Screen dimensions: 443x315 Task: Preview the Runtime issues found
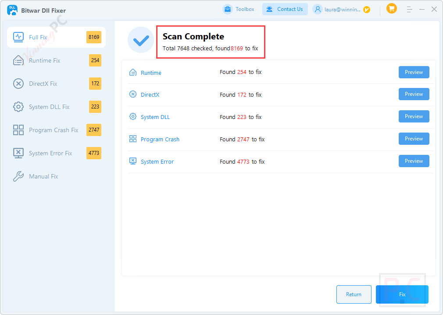(x=414, y=72)
